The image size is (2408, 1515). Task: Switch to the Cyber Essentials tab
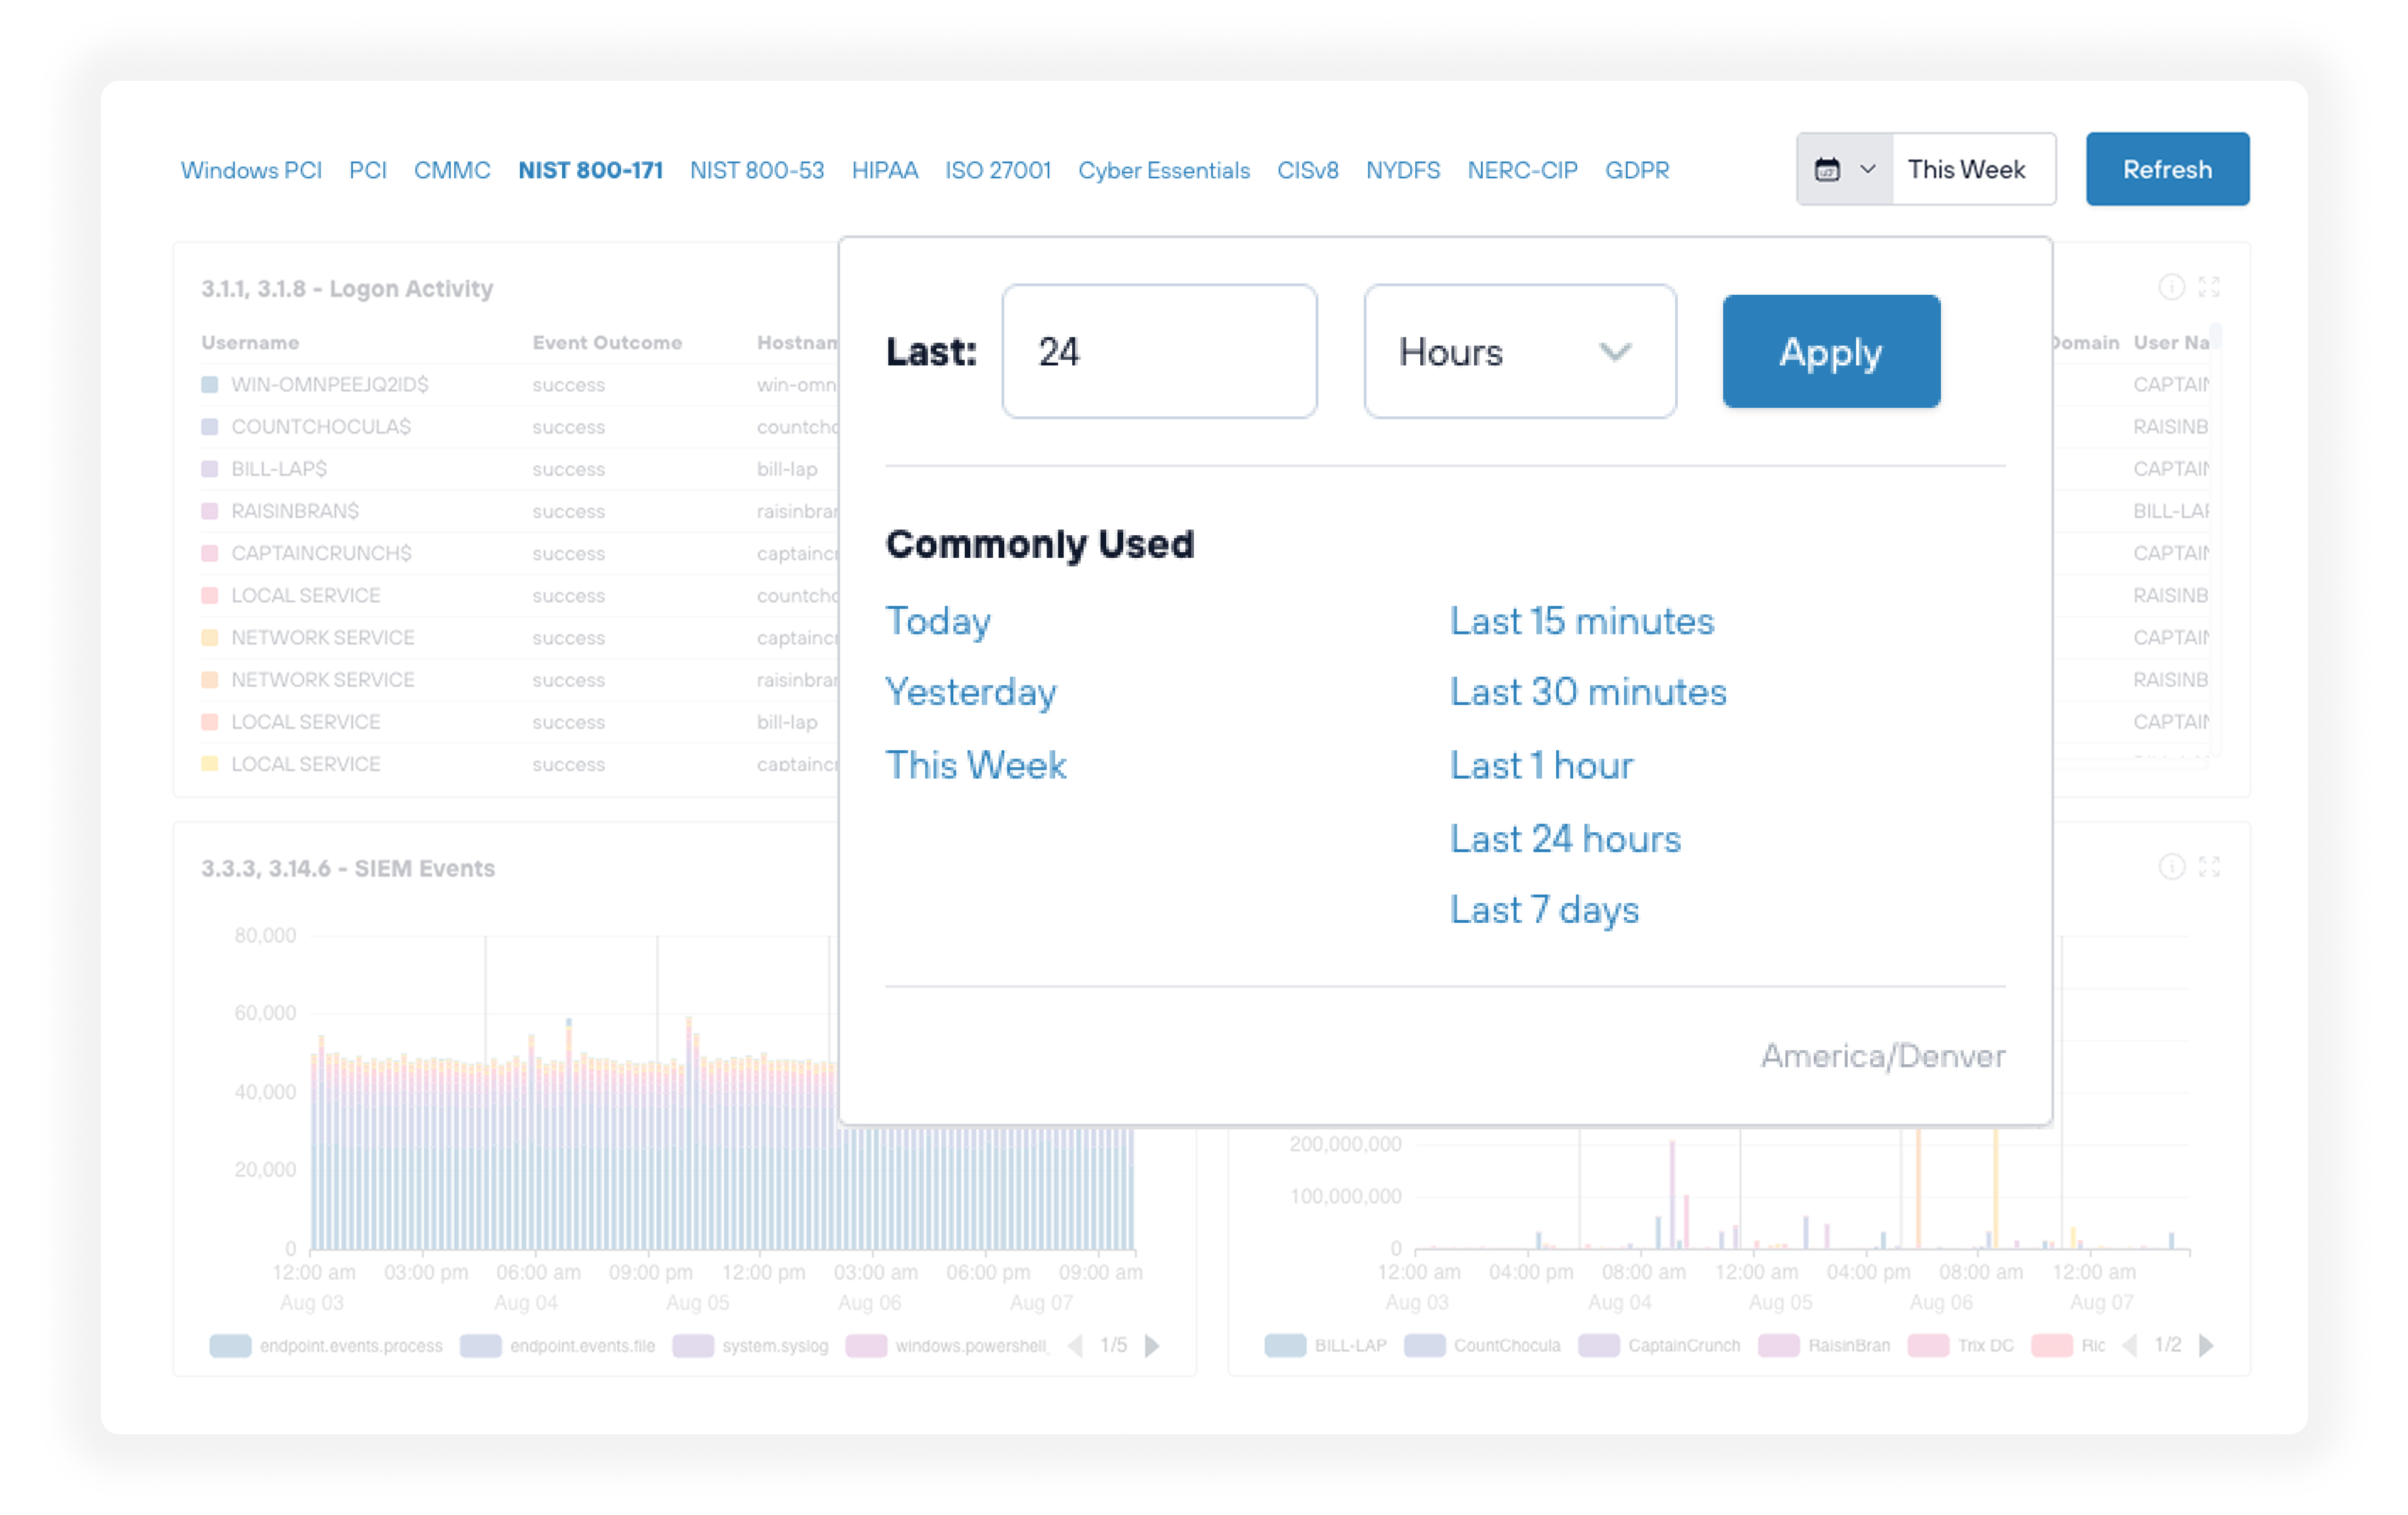pyautogui.click(x=1163, y=171)
